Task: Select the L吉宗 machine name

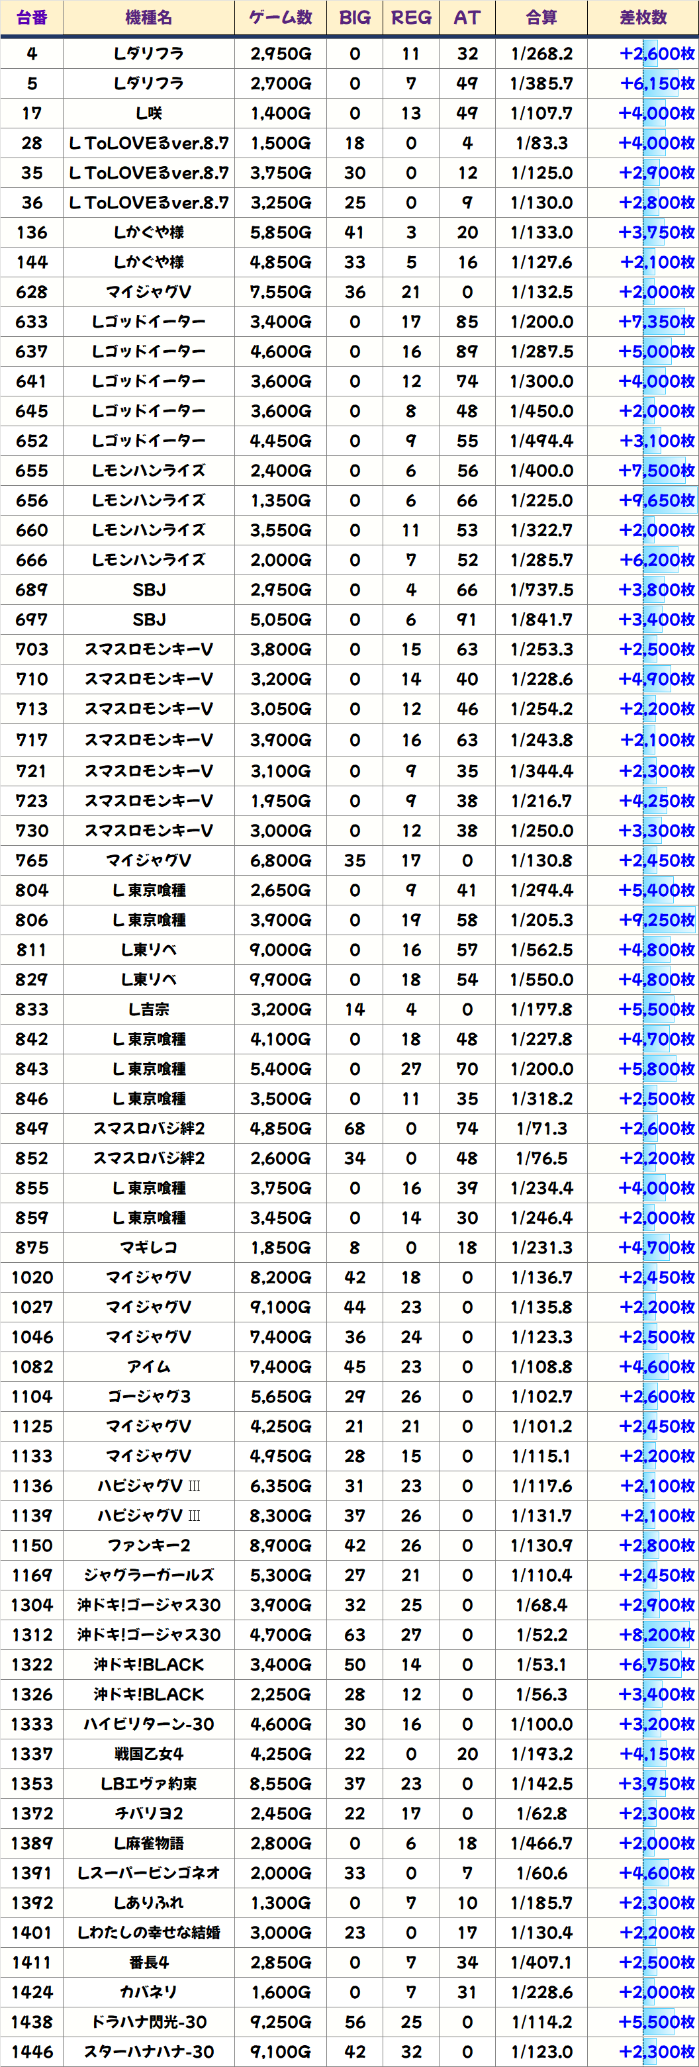Action: [148, 1009]
